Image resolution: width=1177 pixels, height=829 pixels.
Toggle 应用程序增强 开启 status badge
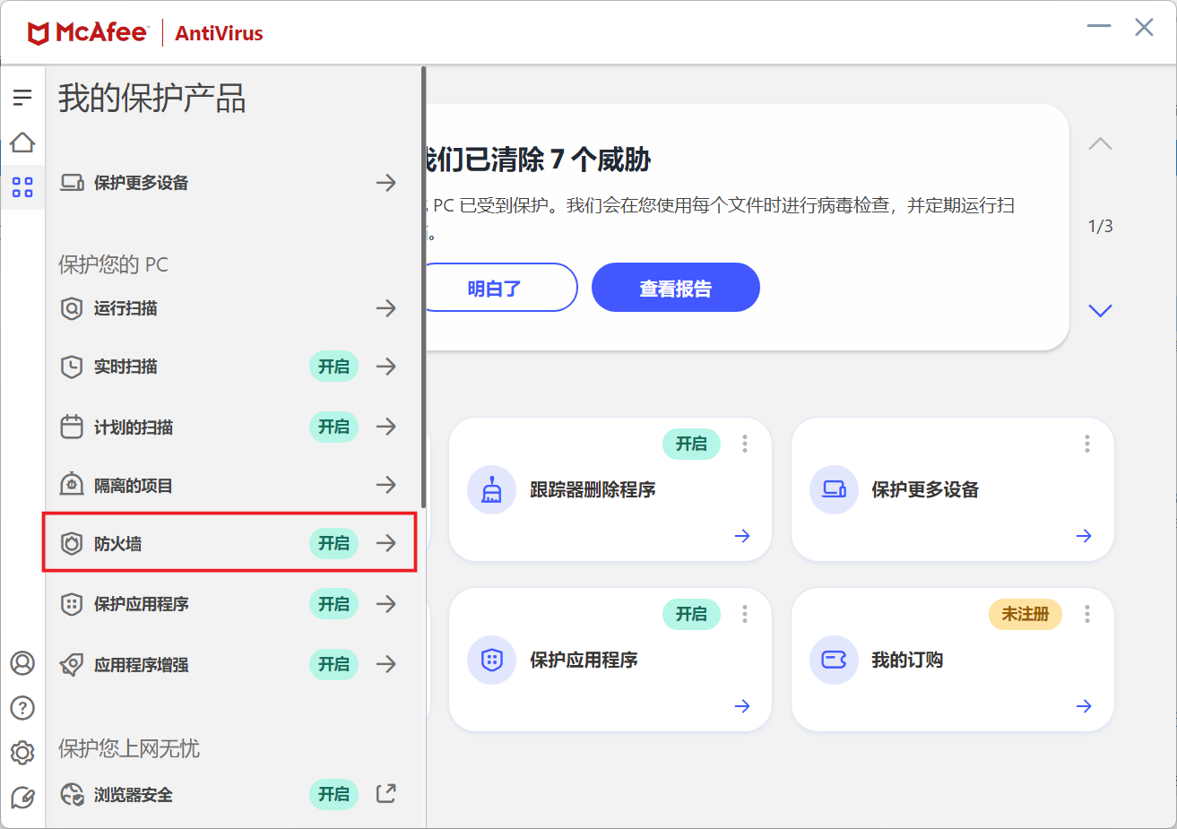coord(333,664)
